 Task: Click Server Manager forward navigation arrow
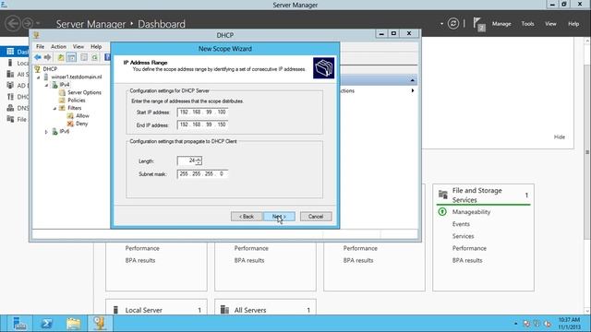(28, 23)
